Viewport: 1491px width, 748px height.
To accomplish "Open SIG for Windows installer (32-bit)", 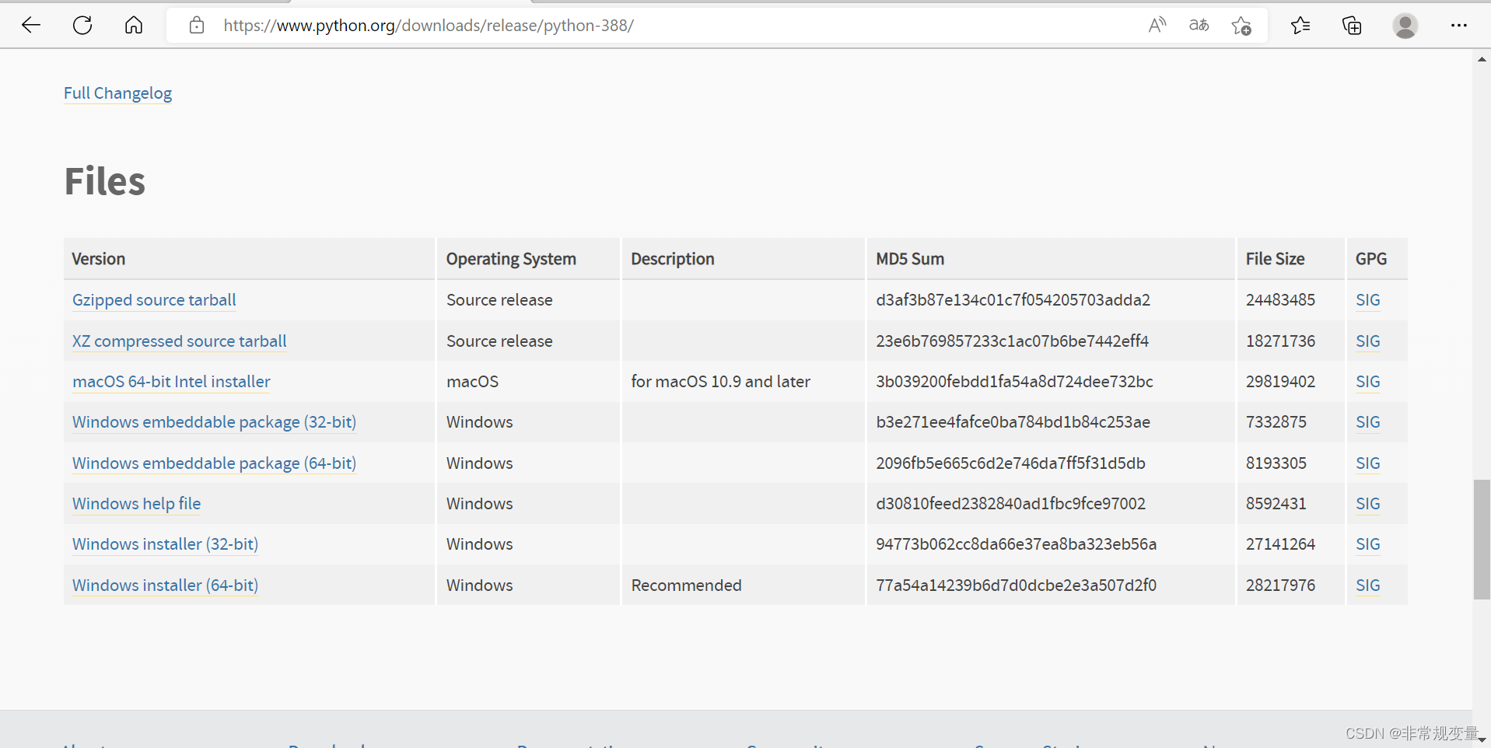I will (1367, 544).
